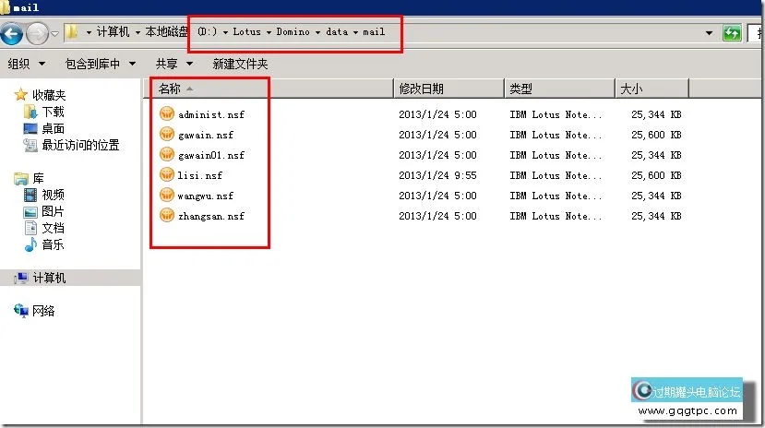Screen dimensions: 765x428
Task: Open 网络 in the navigation pane
Action: (x=43, y=311)
